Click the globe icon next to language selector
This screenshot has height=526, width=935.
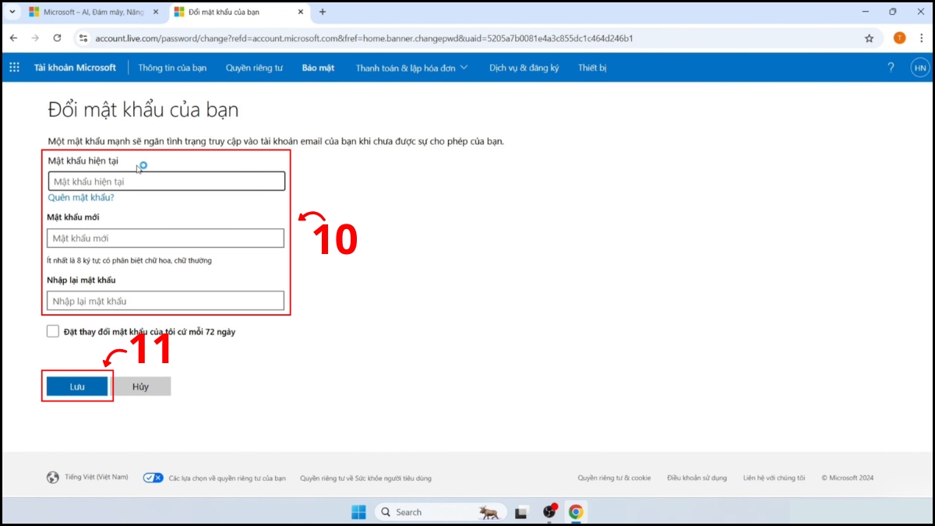pos(52,477)
